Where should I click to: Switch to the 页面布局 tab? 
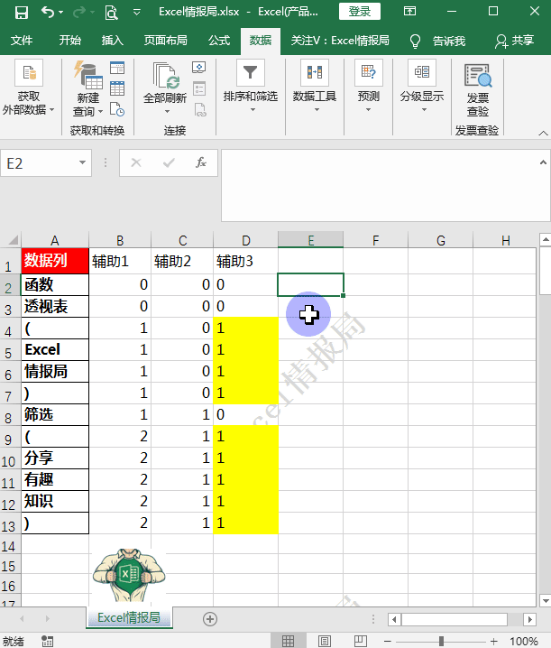[166, 41]
